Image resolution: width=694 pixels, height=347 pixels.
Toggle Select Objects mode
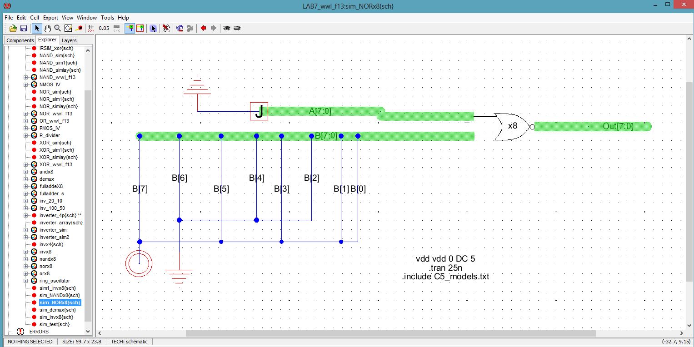(x=130, y=28)
